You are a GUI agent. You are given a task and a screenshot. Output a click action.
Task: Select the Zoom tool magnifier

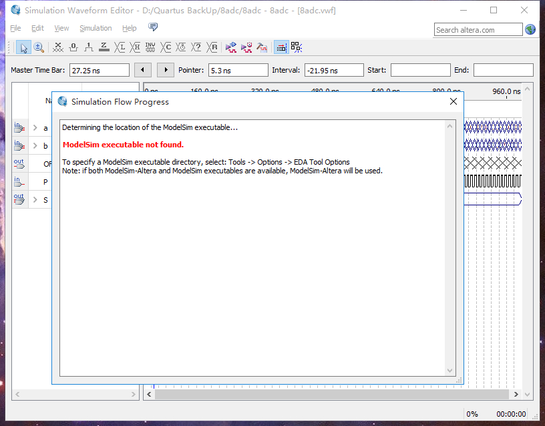tap(39, 47)
